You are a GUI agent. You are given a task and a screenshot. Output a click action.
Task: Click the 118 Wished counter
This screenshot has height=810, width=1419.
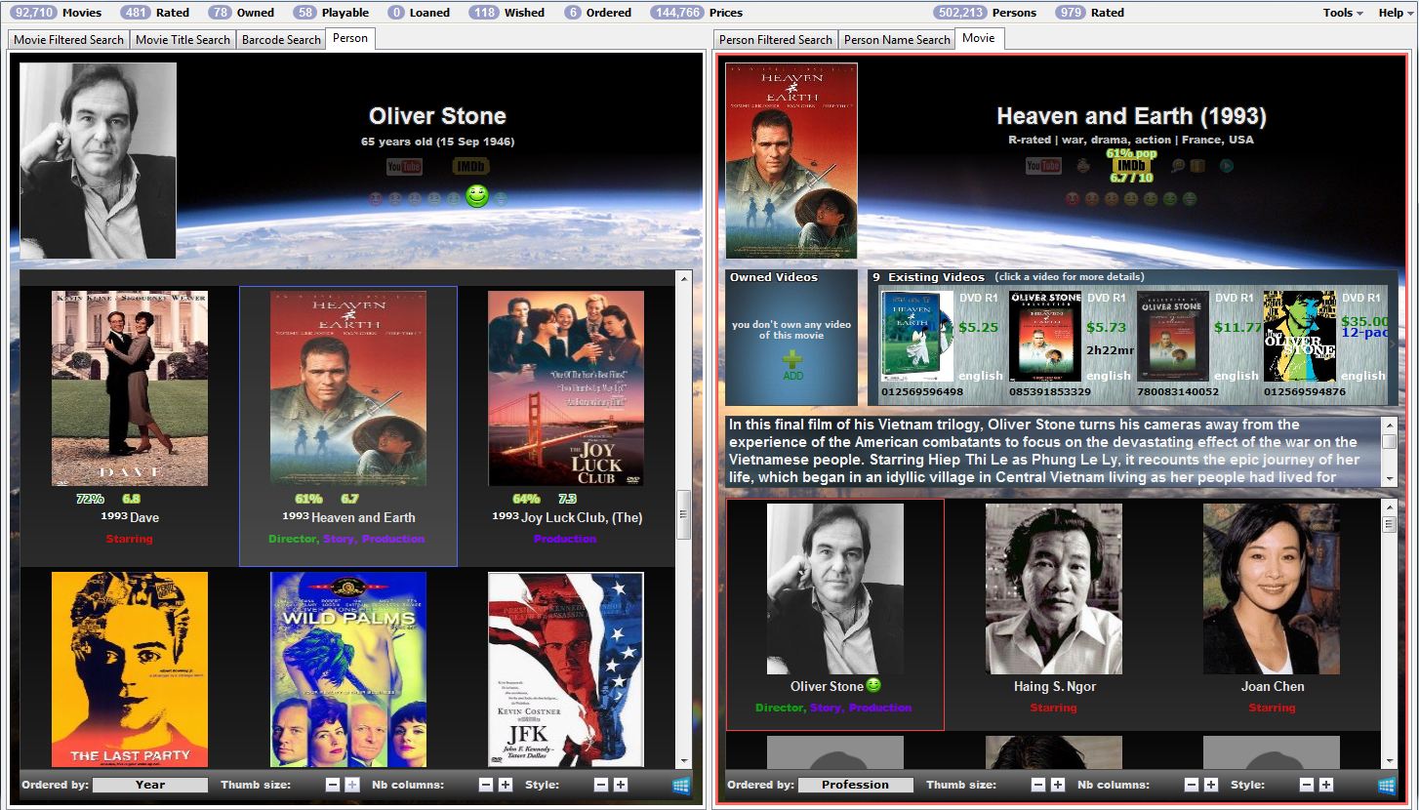click(x=507, y=13)
